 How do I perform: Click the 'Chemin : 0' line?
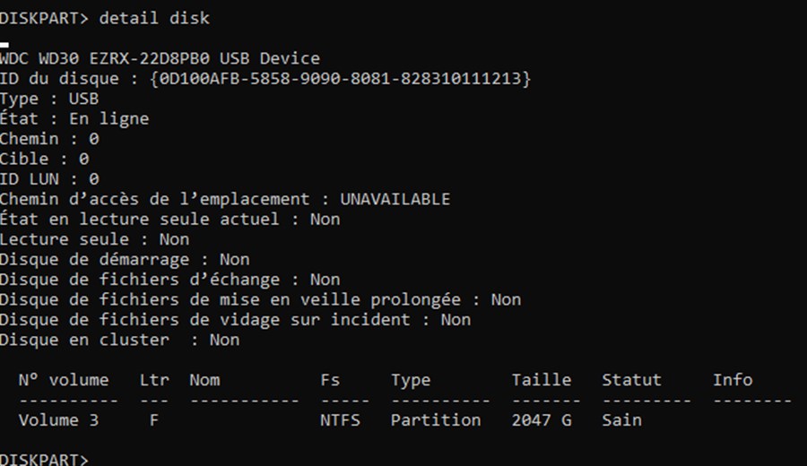click(x=49, y=138)
